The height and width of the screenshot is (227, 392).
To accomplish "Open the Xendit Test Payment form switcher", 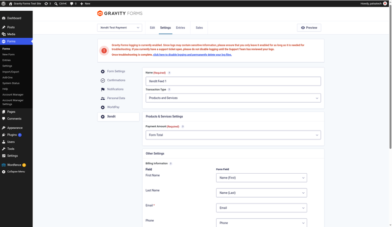I will (120, 27).
